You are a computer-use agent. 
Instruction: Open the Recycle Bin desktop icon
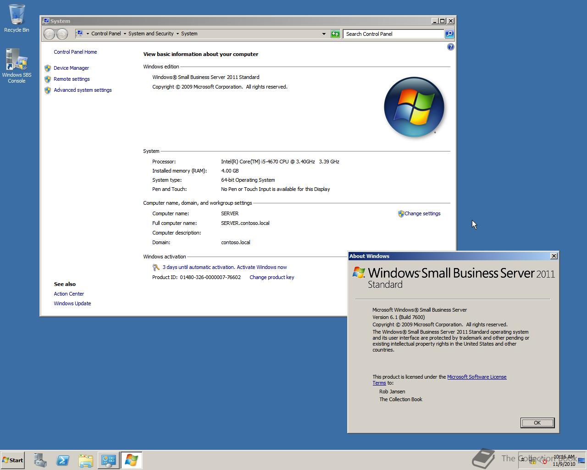(17, 18)
